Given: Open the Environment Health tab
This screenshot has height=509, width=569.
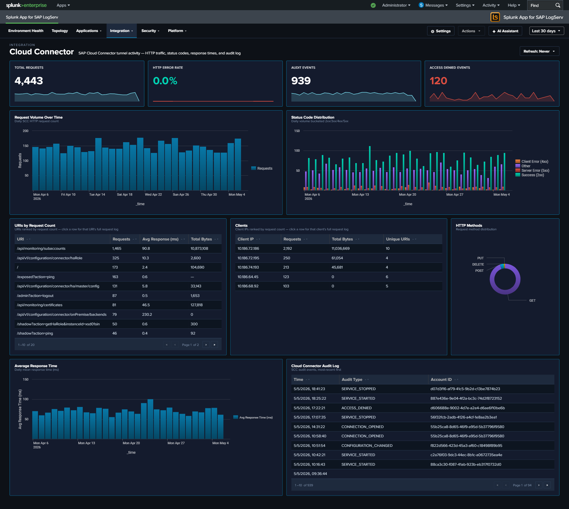Looking at the screenshot, I should click(x=26, y=31).
